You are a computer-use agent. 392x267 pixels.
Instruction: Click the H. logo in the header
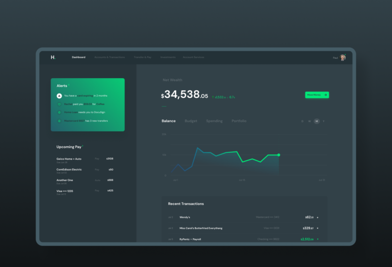(x=53, y=57)
